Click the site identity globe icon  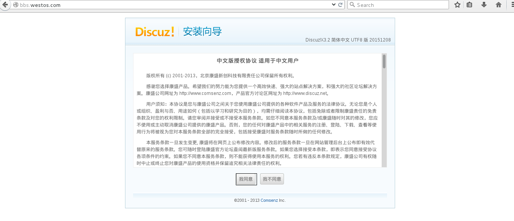pos(15,5)
